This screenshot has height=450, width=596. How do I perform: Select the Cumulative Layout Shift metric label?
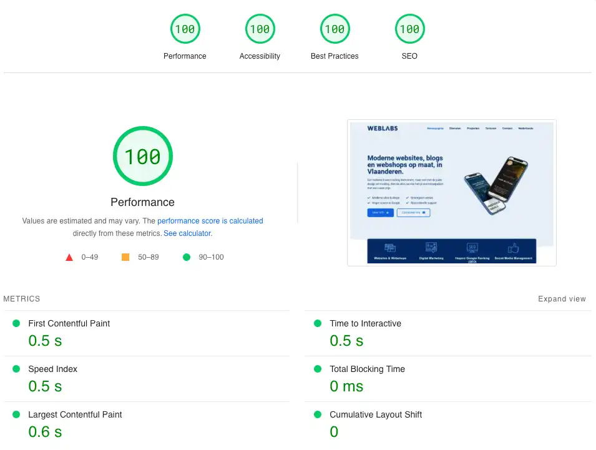(x=376, y=414)
